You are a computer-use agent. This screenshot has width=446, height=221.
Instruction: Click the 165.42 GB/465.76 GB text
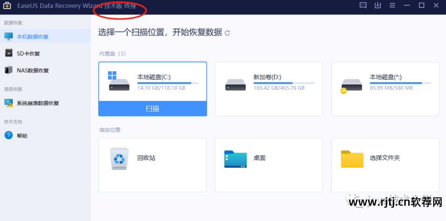pos(279,88)
